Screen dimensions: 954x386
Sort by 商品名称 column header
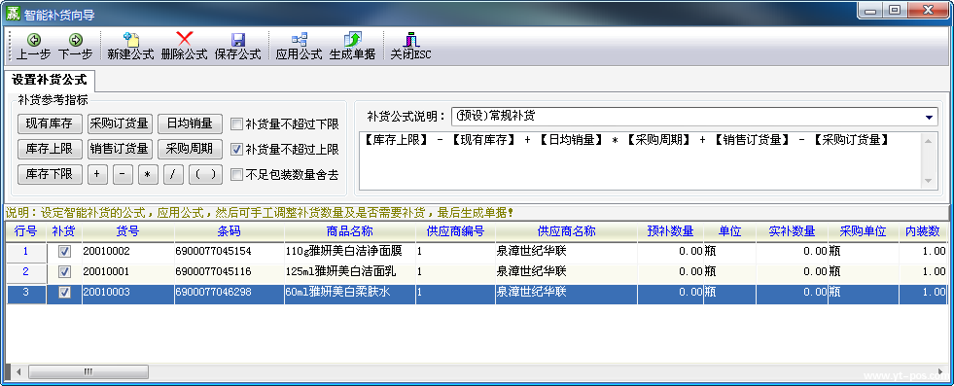[350, 231]
